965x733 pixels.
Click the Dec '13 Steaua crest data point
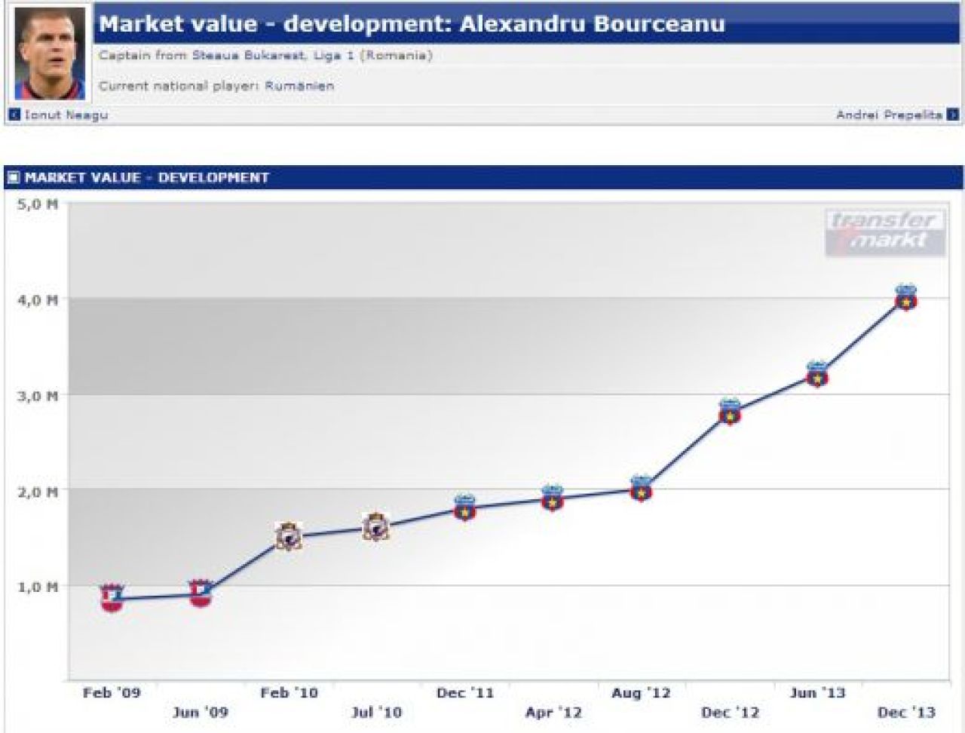coord(905,297)
